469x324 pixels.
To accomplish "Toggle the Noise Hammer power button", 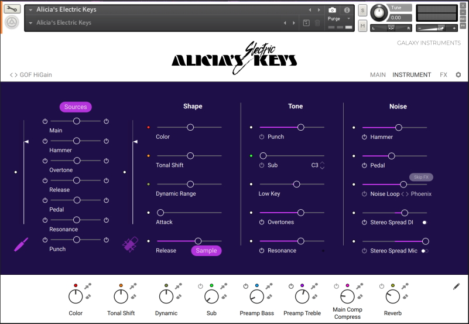I will coord(364,137).
